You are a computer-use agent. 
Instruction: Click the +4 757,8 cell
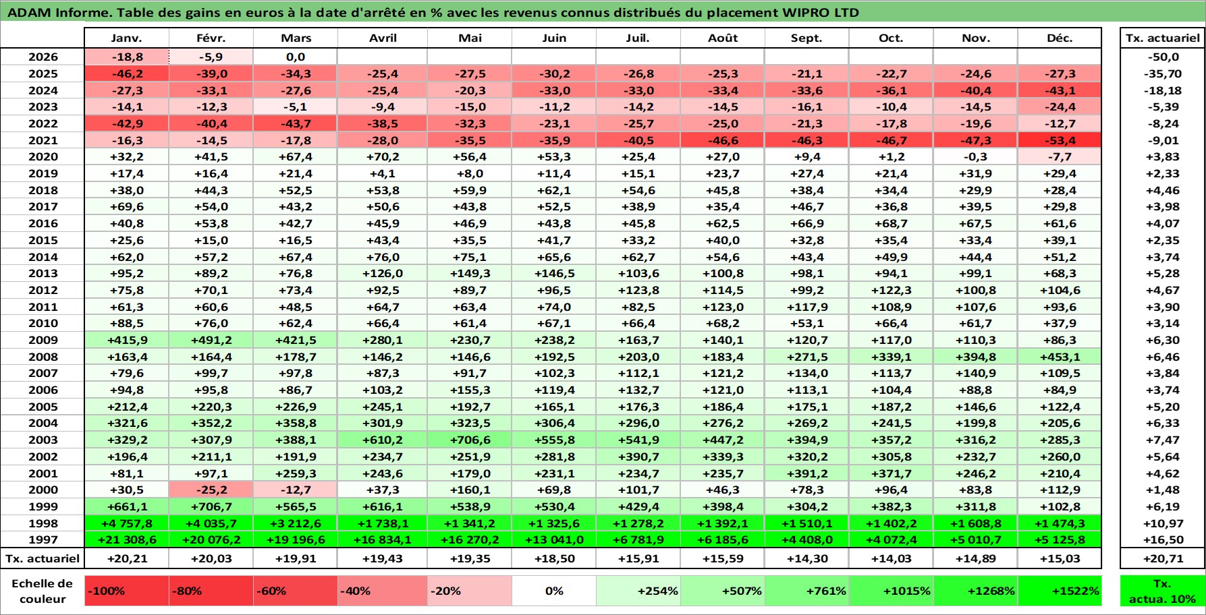coord(127,523)
